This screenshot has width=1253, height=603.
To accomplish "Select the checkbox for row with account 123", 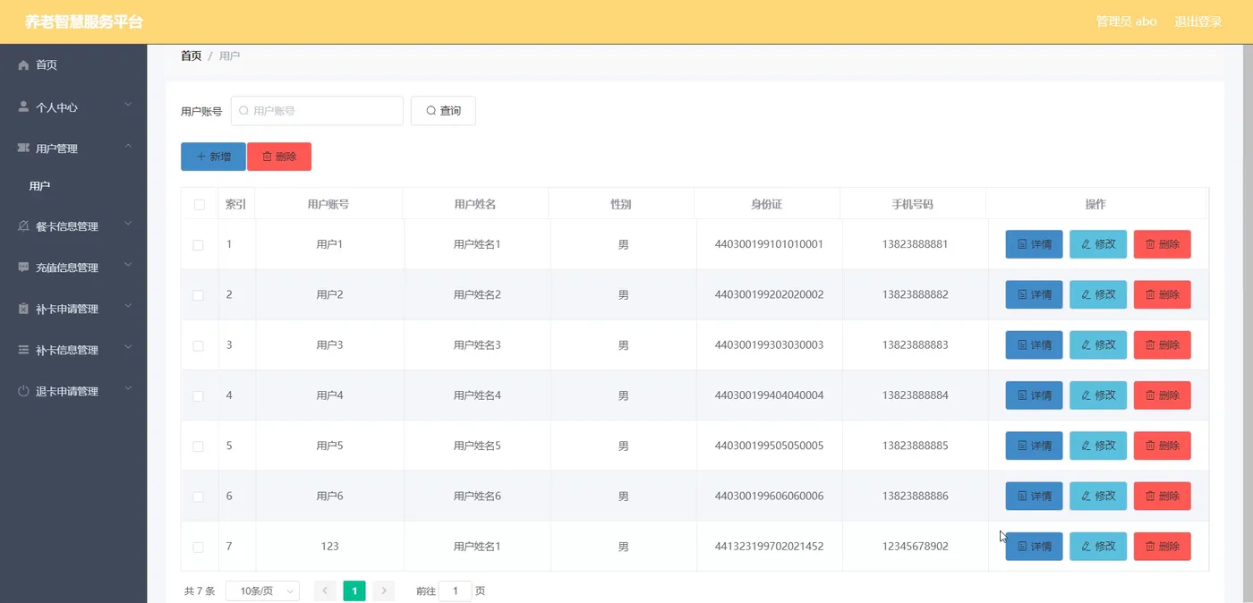I will pos(198,547).
